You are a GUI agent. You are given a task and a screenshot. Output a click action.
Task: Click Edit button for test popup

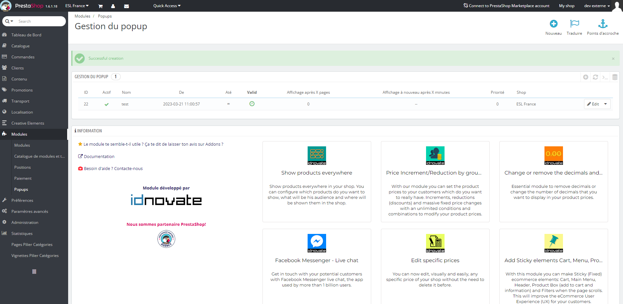pyautogui.click(x=593, y=104)
